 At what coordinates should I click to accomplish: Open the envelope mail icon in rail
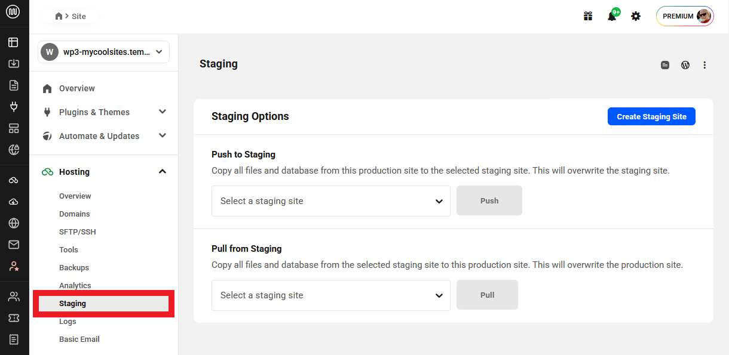(x=14, y=245)
